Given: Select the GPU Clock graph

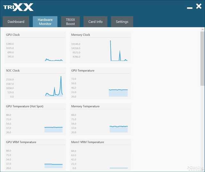Looking at the screenshot, I should [x=35, y=47].
